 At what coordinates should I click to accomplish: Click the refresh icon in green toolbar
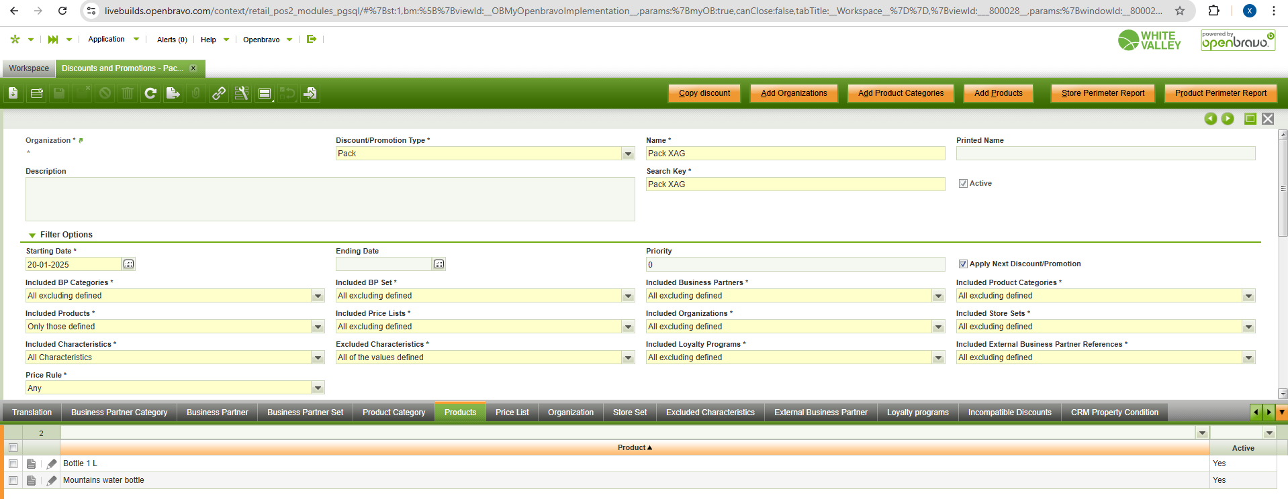click(150, 93)
